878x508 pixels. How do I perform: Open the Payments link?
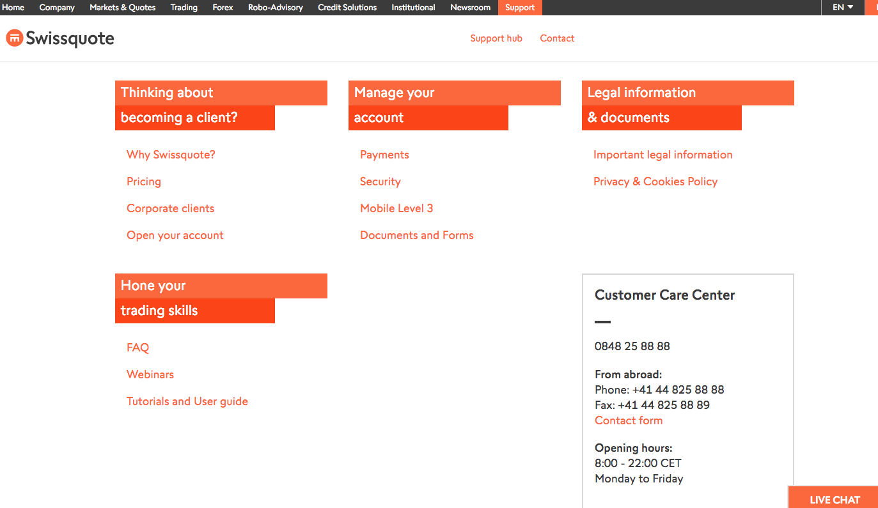(384, 155)
